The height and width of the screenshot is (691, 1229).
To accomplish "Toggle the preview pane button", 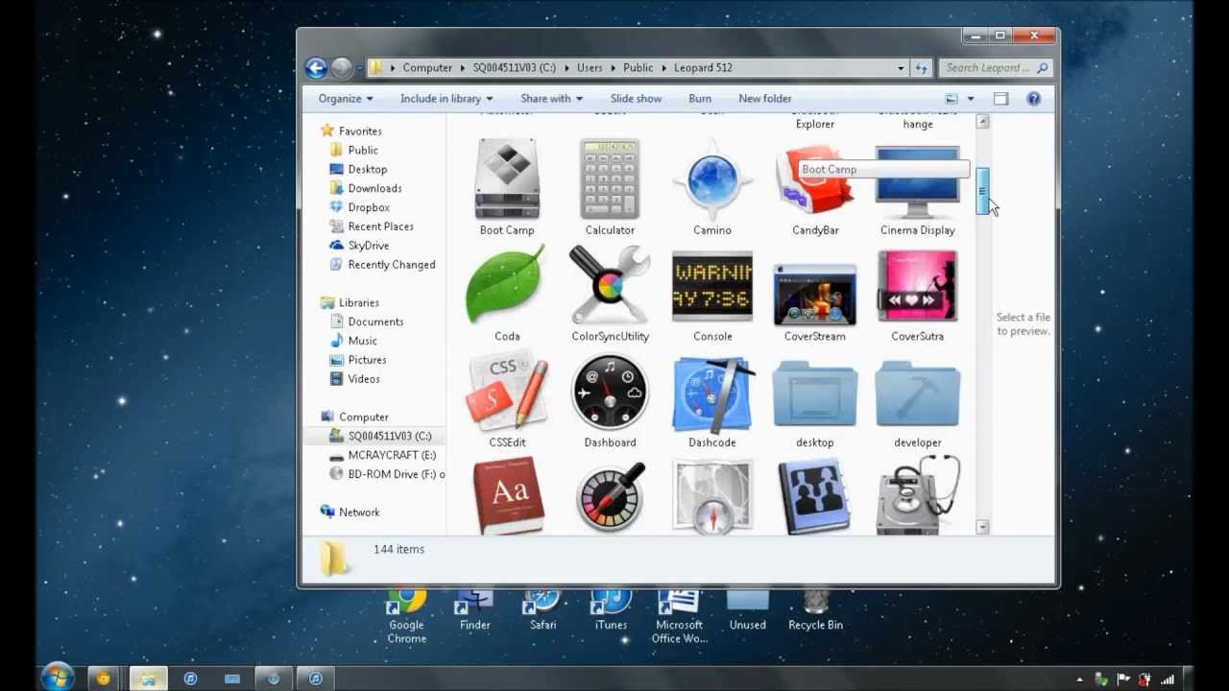I will pyautogui.click(x=1000, y=98).
